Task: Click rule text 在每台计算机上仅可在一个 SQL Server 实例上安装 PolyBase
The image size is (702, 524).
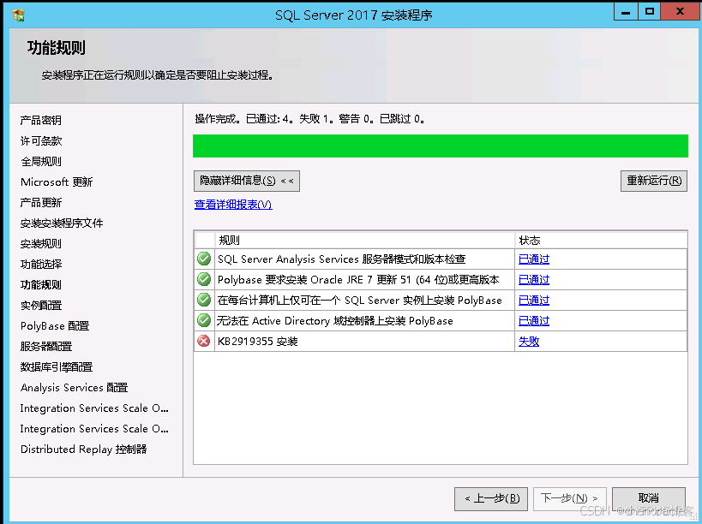Action: [x=359, y=300]
